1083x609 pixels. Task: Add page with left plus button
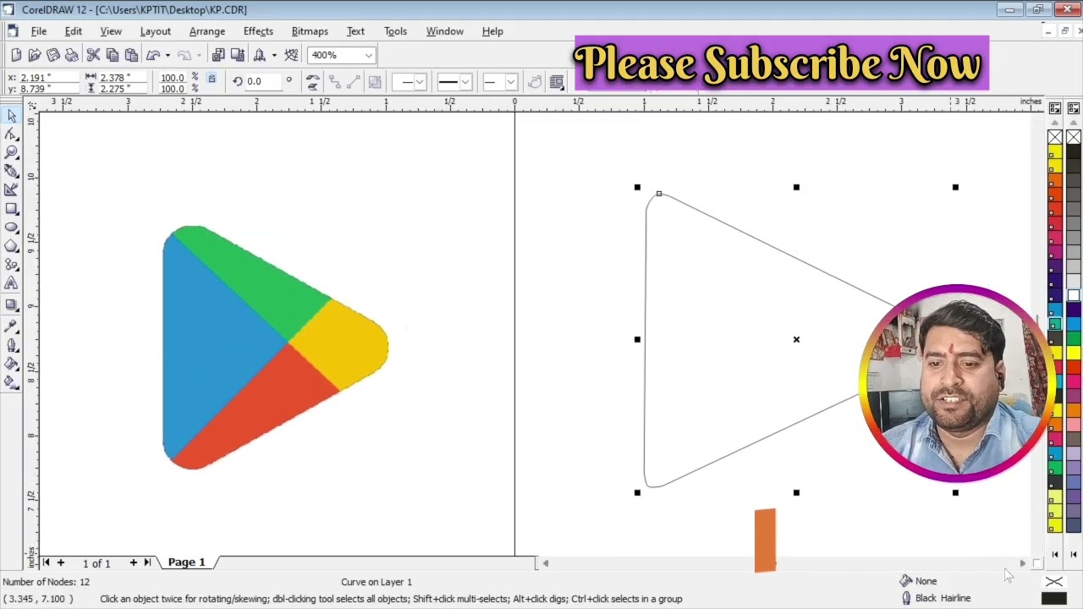click(60, 562)
